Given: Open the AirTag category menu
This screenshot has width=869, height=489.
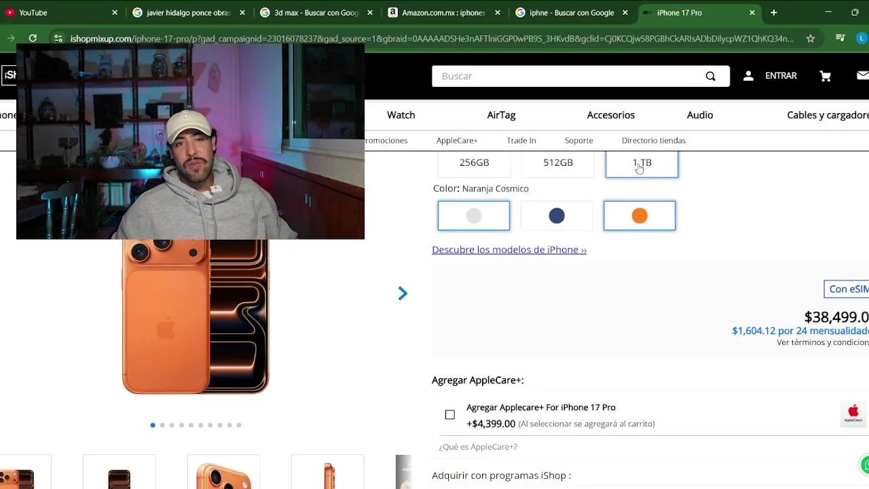Looking at the screenshot, I should [501, 115].
